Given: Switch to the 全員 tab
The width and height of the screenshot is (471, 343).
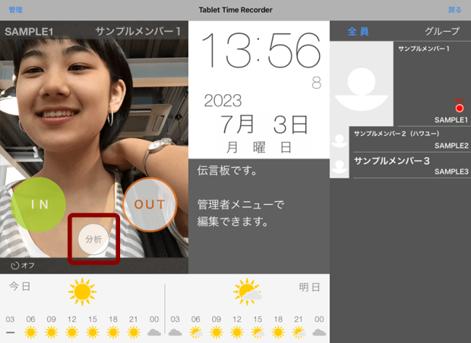Looking at the screenshot, I should point(358,31).
